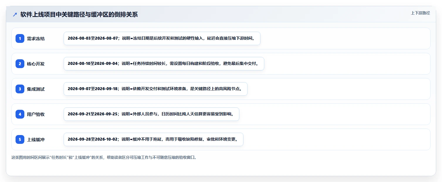The image size is (442, 182).
Task: Select the 集成测试 step label
Action: point(36,89)
